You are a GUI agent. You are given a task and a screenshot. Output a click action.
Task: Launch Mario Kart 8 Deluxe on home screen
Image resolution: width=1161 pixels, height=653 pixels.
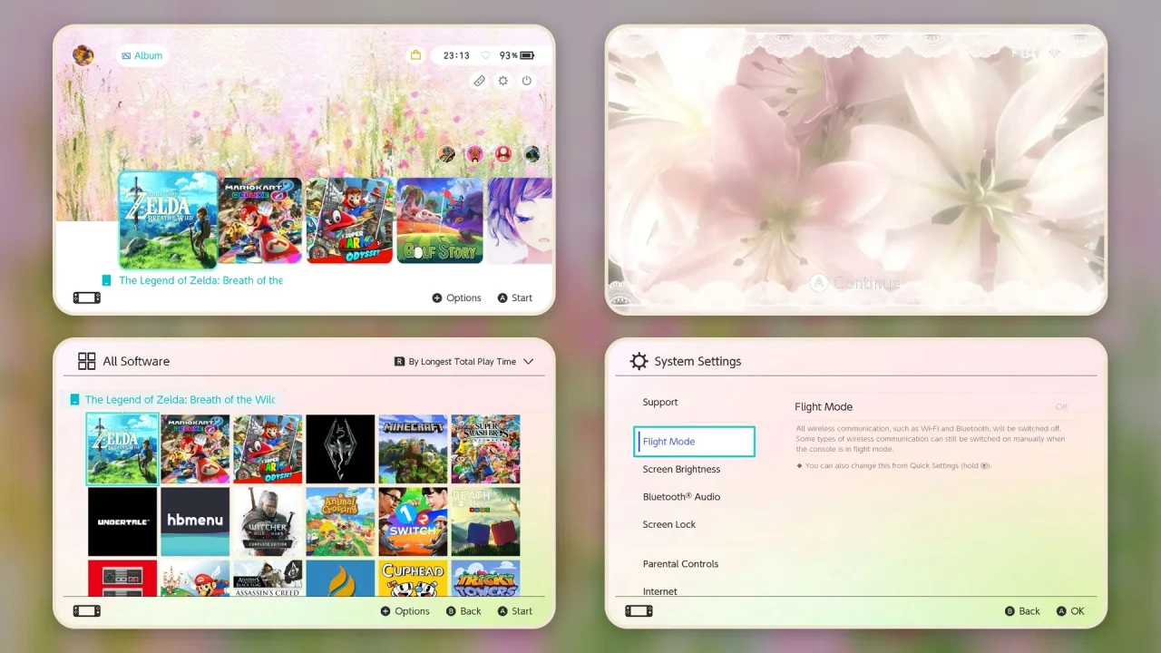(x=260, y=220)
